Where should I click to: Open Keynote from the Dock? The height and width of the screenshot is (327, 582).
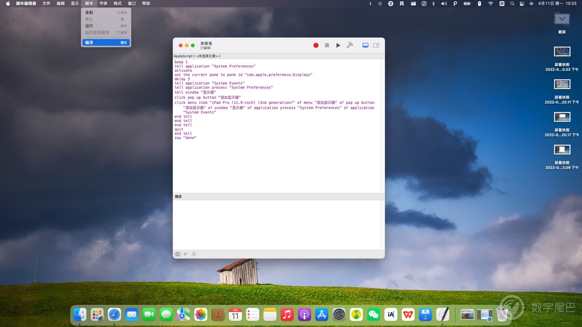[x=426, y=314]
